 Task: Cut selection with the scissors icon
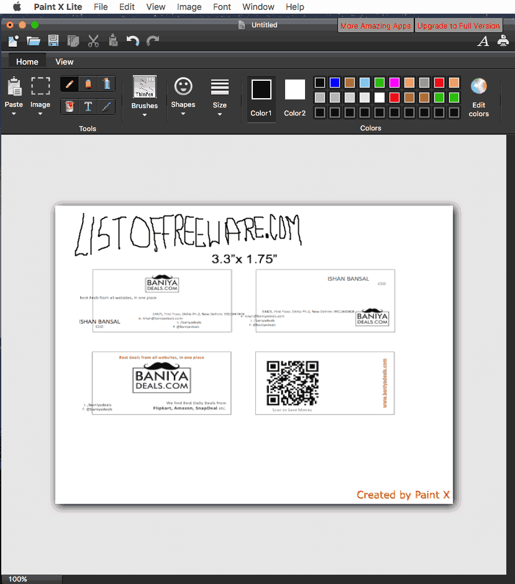tap(93, 40)
